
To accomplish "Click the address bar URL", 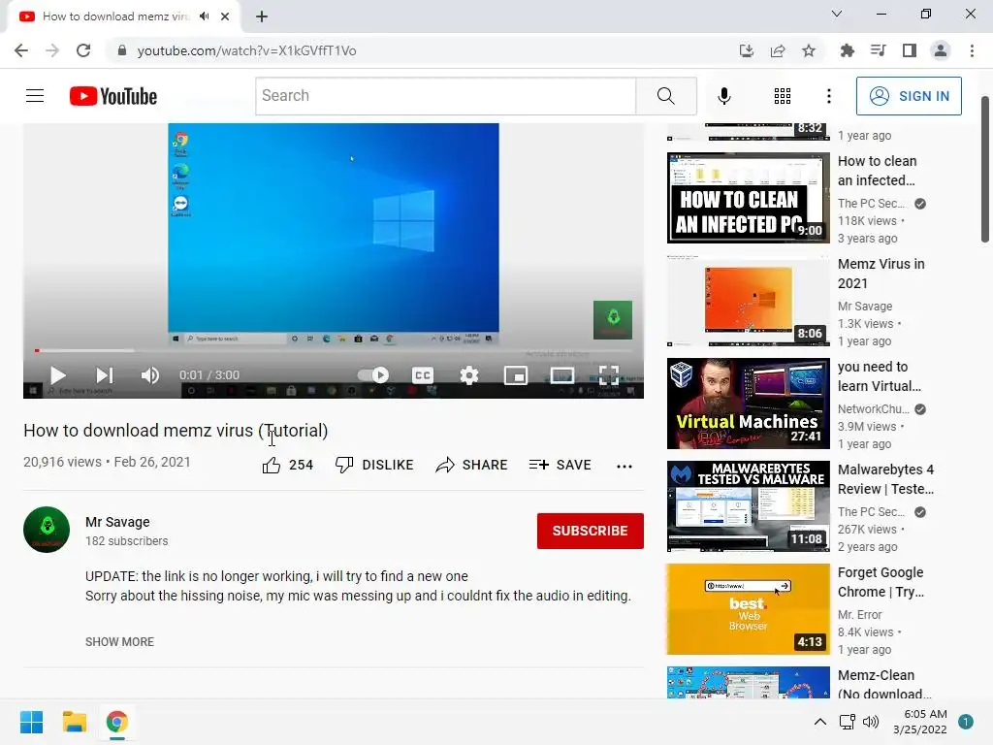I will 246,50.
